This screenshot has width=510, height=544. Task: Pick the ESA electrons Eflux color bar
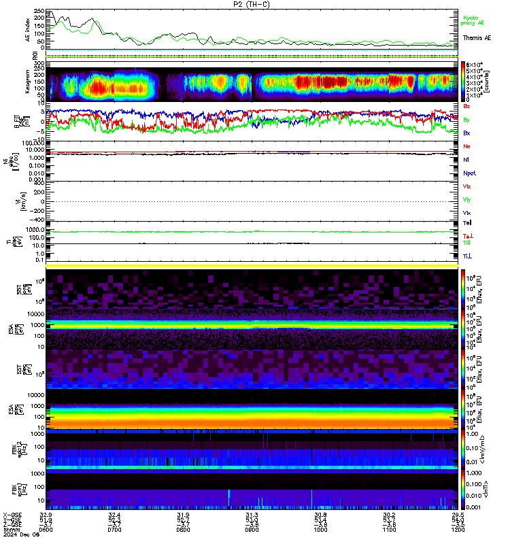(x=463, y=409)
